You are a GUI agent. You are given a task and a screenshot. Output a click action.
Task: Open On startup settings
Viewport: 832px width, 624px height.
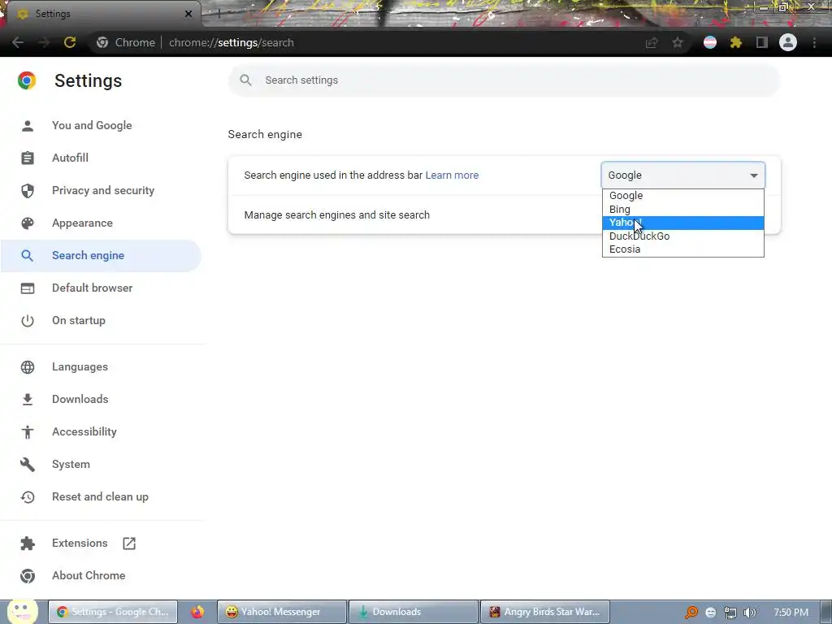pos(79,320)
